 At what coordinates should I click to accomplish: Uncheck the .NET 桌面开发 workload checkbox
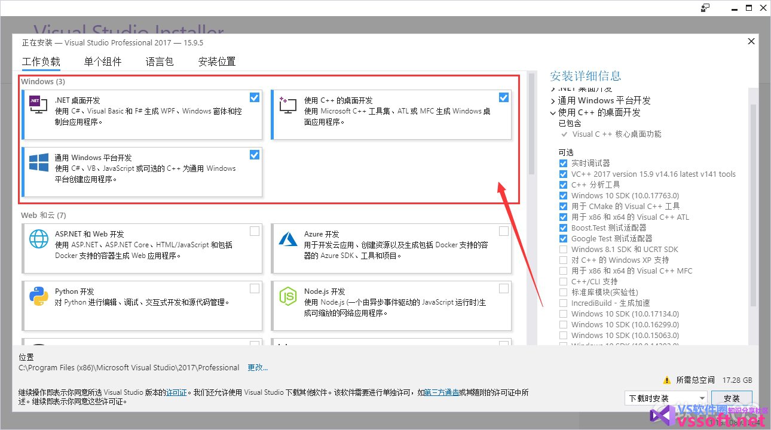click(255, 97)
